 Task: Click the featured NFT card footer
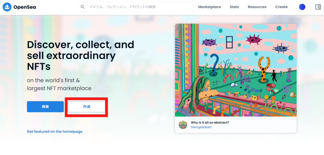pos(236,125)
